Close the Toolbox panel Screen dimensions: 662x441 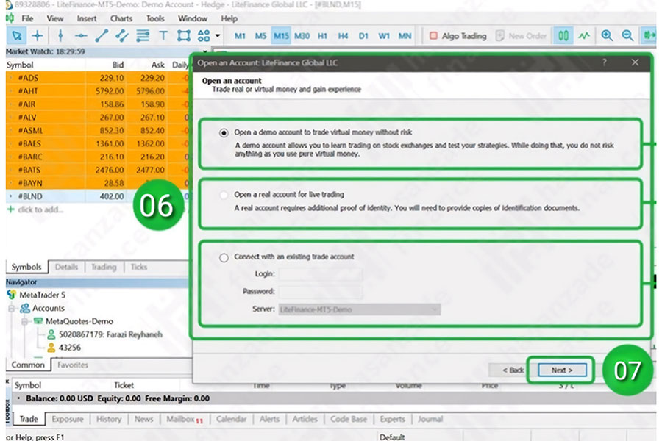click(x=7, y=381)
